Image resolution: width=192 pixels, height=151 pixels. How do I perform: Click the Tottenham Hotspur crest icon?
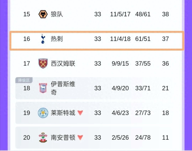43,39
